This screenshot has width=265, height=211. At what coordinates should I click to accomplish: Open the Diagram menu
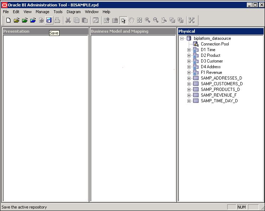[x=73, y=12]
